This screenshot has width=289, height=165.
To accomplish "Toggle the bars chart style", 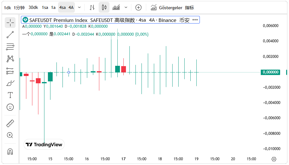I will click(92, 7).
